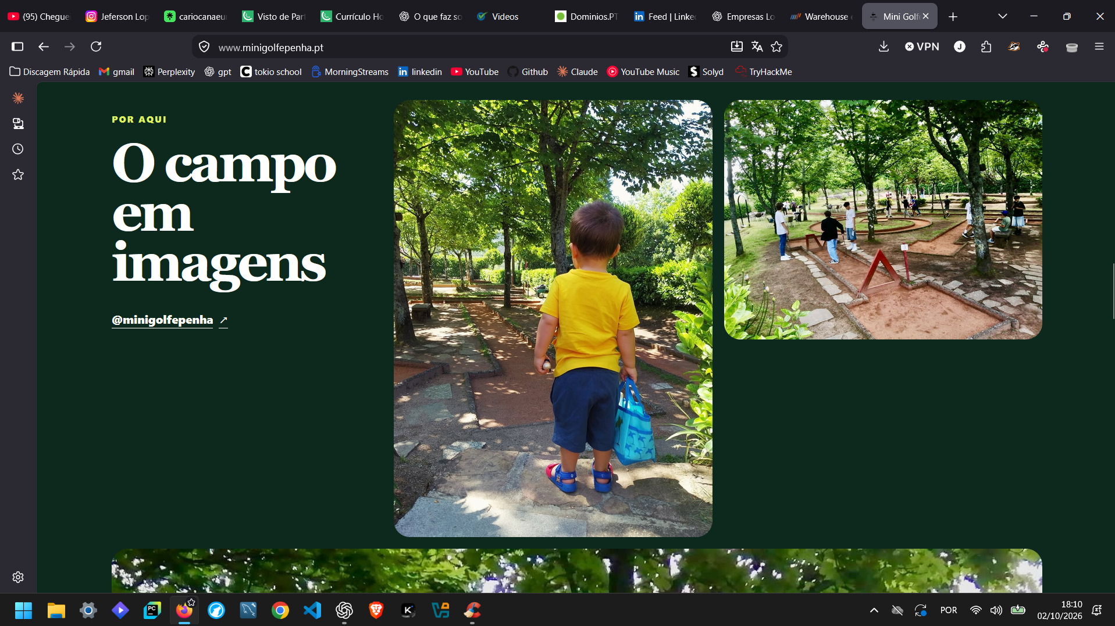This screenshot has width=1115, height=626.
Task: Toggle the sidebar panel button
Action: coord(17,46)
